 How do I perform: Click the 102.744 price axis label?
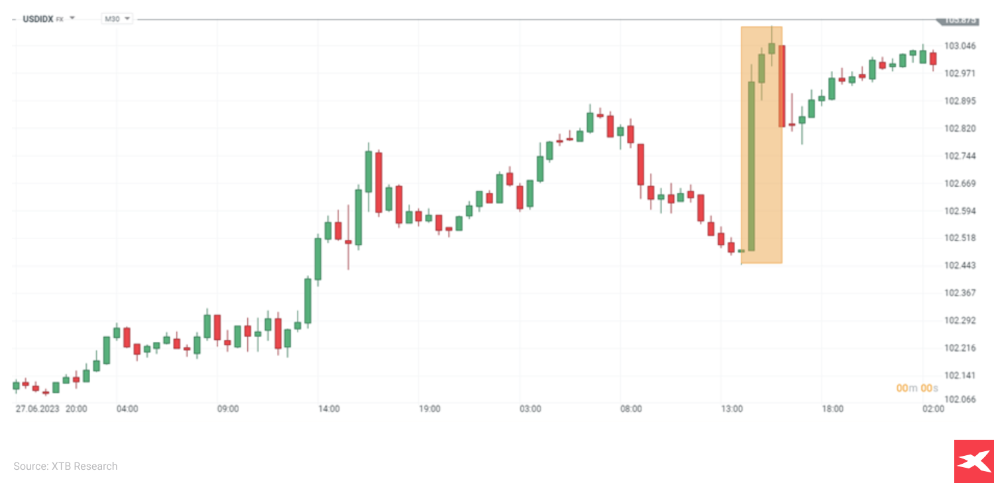click(x=960, y=156)
